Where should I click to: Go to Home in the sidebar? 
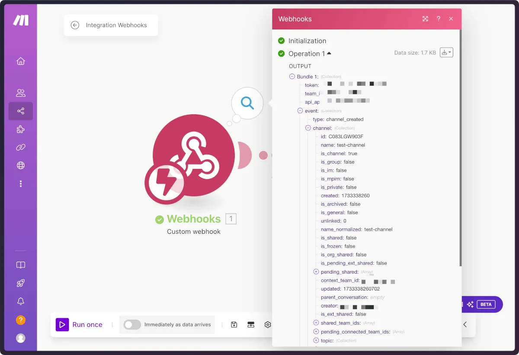21,61
